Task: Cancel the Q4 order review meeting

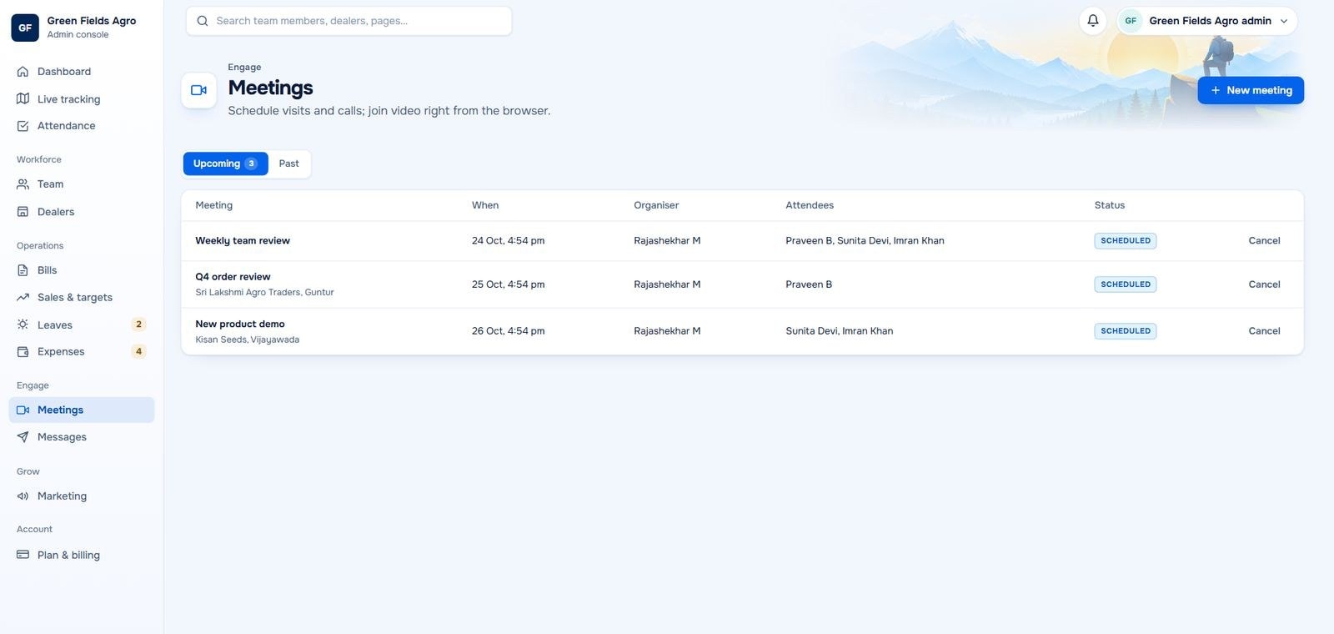Action: click(x=1264, y=284)
